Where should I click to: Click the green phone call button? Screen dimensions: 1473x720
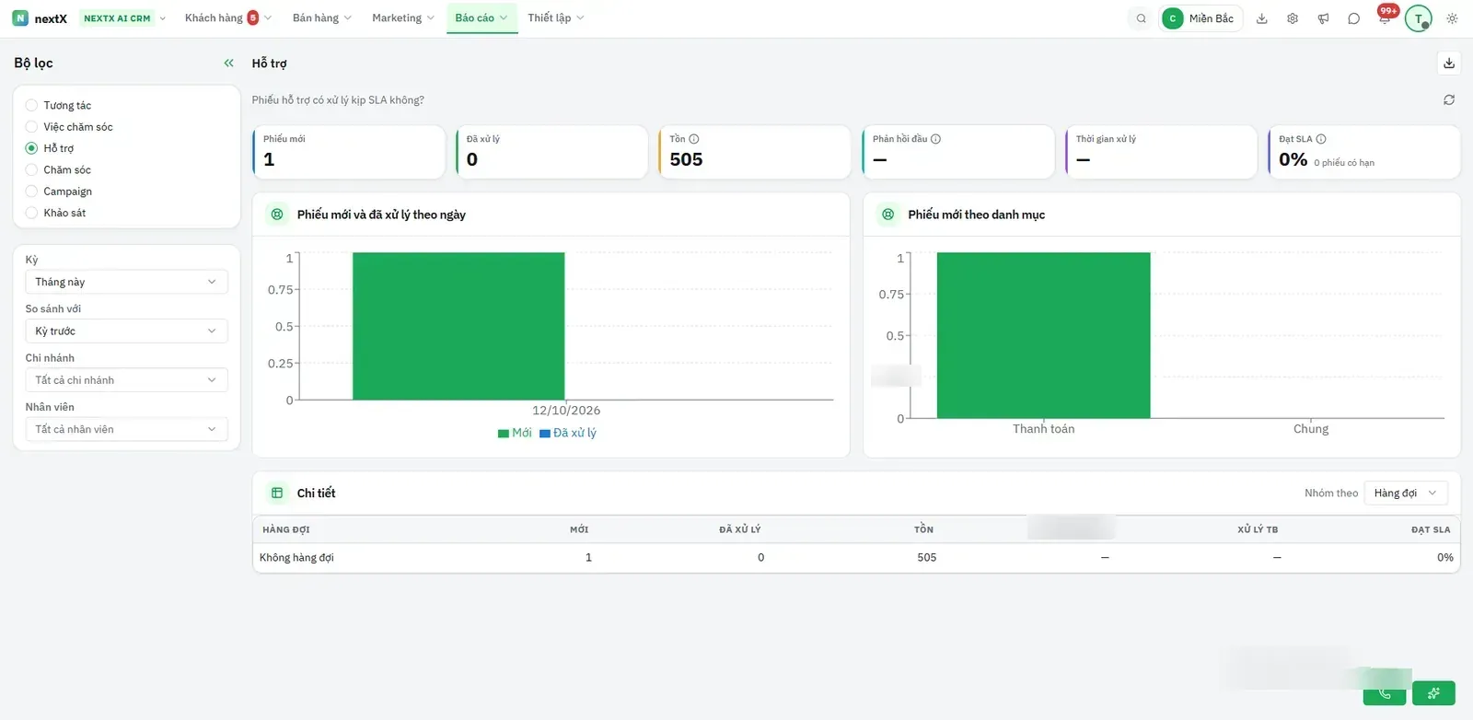point(1385,693)
